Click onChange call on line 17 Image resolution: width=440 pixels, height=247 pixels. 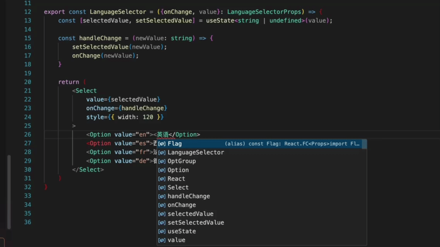86,56
